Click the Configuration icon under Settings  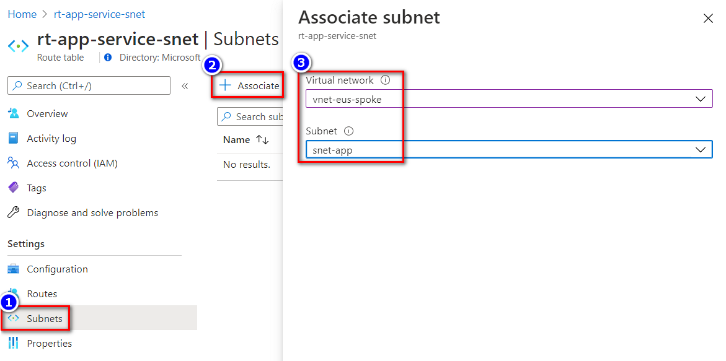coord(13,269)
